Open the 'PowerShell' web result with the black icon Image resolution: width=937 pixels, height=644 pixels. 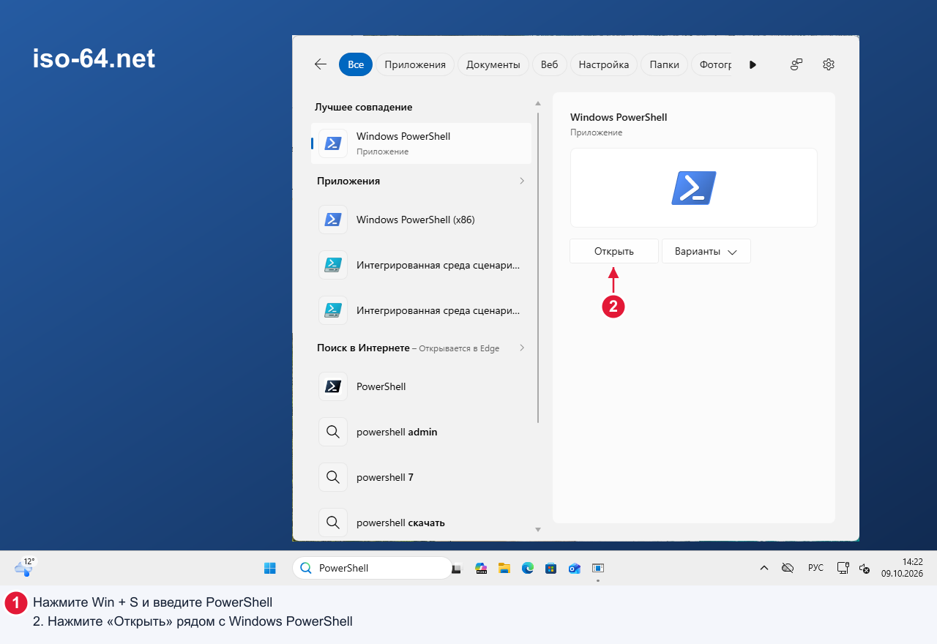click(422, 386)
